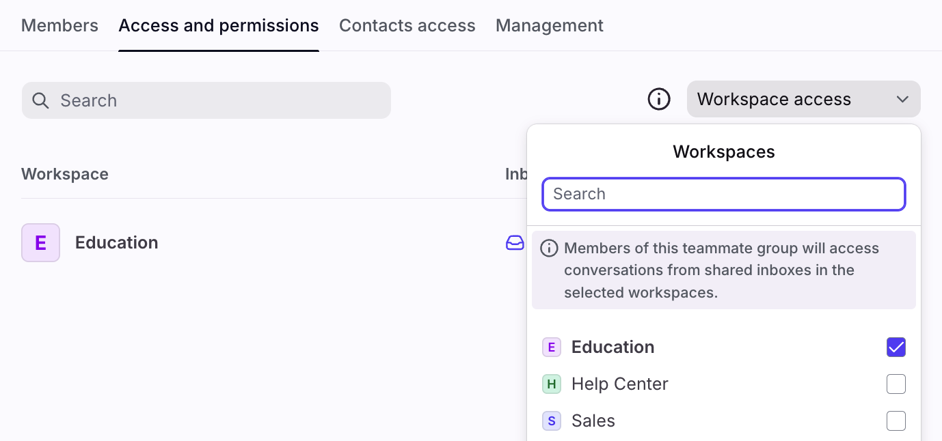Go to the Management tab

tap(549, 26)
